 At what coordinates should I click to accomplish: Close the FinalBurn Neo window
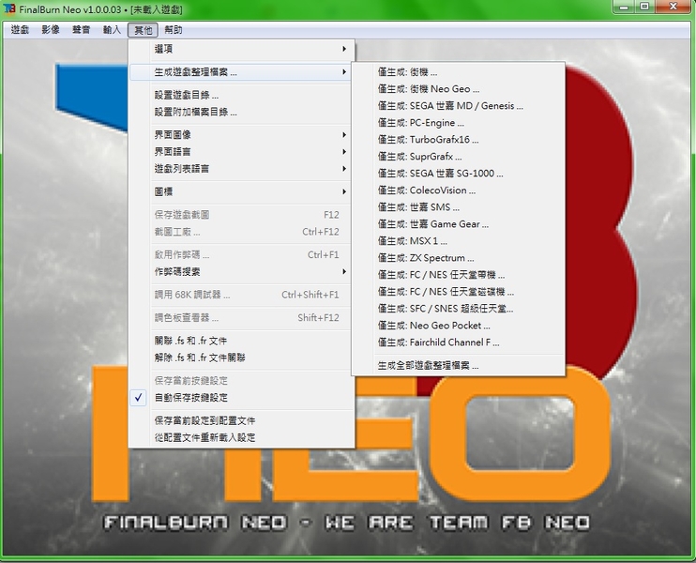tap(673, 7)
